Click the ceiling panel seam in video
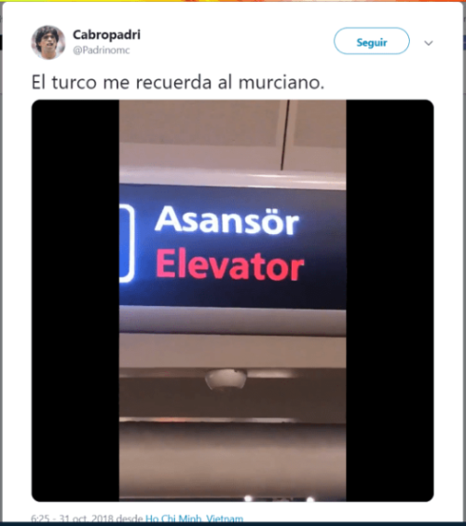Screen dimensions: 466x526 [284, 134]
